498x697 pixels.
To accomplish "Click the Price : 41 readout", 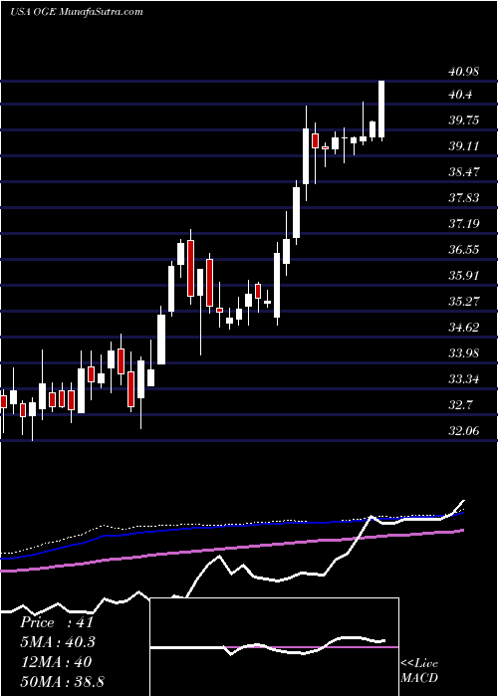I will point(57,622).
